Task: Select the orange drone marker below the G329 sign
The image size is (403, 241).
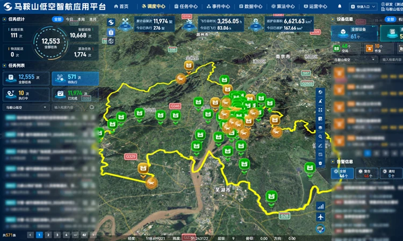Action: tap(152, 183)
